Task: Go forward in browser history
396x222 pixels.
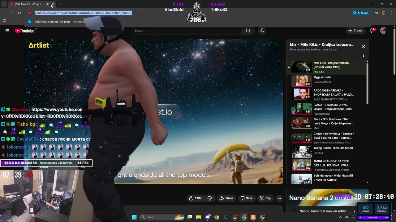Action: pyautogui.click(x=12, y=13)
